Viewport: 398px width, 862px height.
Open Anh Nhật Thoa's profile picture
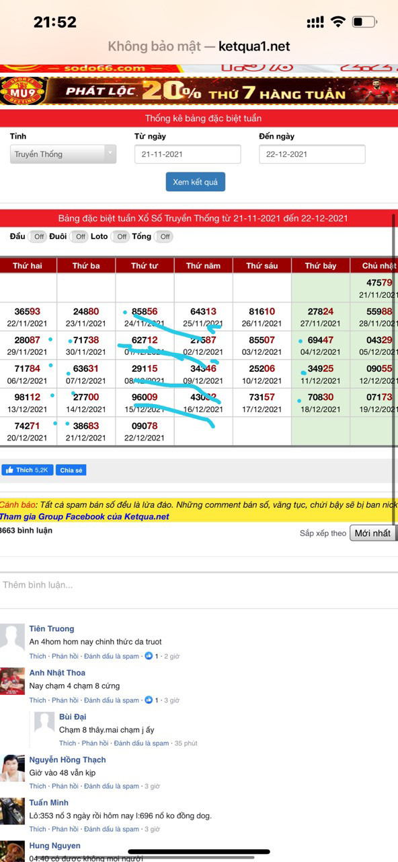pyautogui.click(x=12, y=681)
